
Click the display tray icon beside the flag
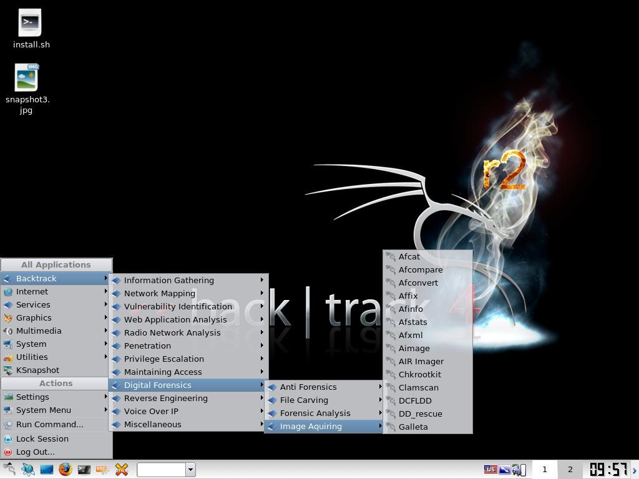coord(504,470)
